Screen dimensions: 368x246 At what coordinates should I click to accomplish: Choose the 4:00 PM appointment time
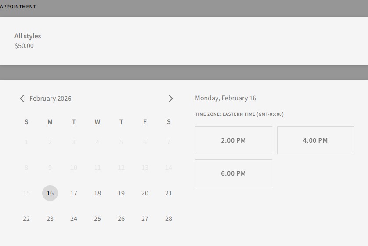pyautogui.click(x=315, y=140)
